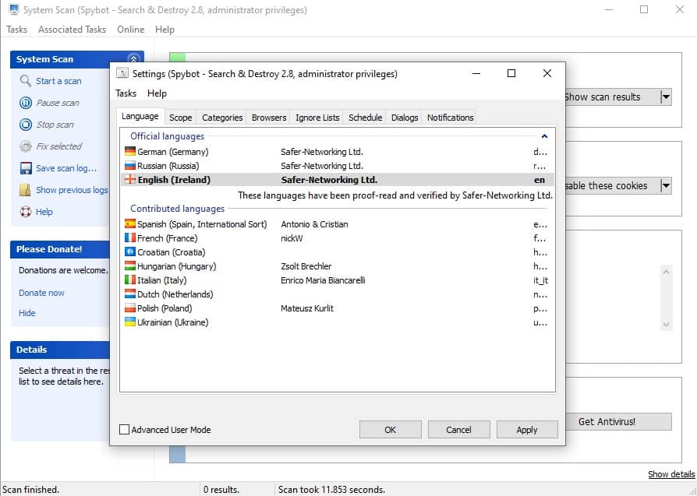
Task: Click the Start a scan magnifier icon
Action: [x=25, y=81]
